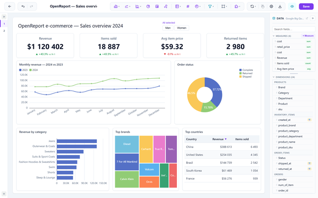This screenshot has width=318, height=198.
Task: Open report settings gear
Action: pyautogui.click(x=271, y=6)
